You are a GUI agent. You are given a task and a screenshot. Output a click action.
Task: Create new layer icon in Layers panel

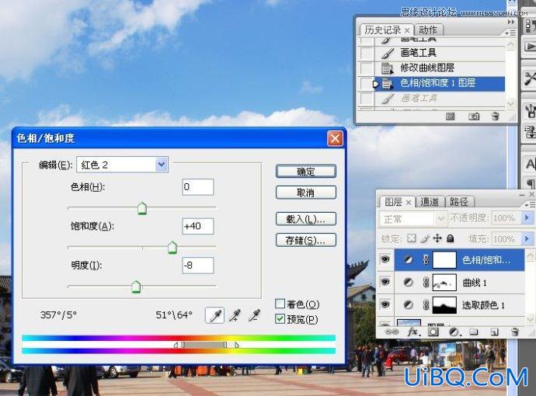(494, 332)
